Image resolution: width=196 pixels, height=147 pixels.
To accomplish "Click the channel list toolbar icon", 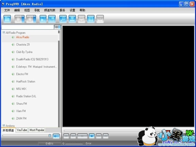I will coord(91,19).
